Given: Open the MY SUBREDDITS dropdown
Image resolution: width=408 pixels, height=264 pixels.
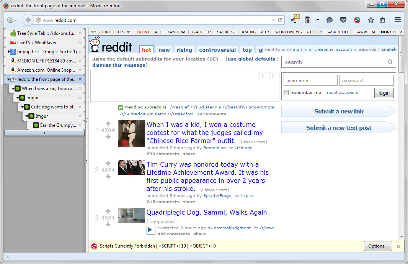Looking at the screenshot, I should point(110,32).
